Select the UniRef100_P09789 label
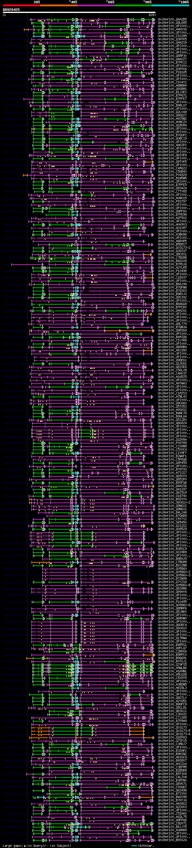The image size is (192, 848). tap(172, 443)
